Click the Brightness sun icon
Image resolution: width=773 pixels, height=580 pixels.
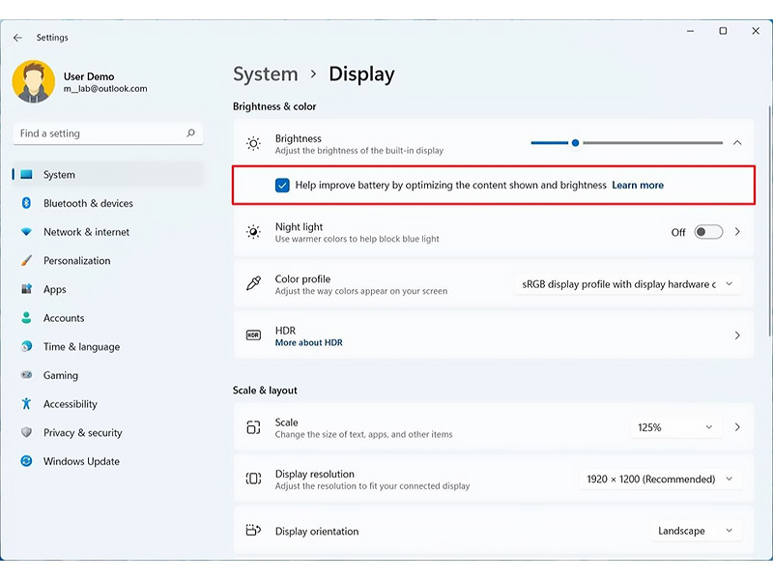click(253, 143)
